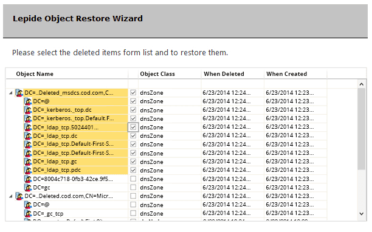Click the icon beside DC=..Deleted.cod.com,CN=Micr...
Viewport: 372px width, 232px height.
point(19,196)
